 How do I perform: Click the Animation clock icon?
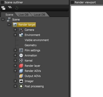pyautogui.click(x=21, y=55)
